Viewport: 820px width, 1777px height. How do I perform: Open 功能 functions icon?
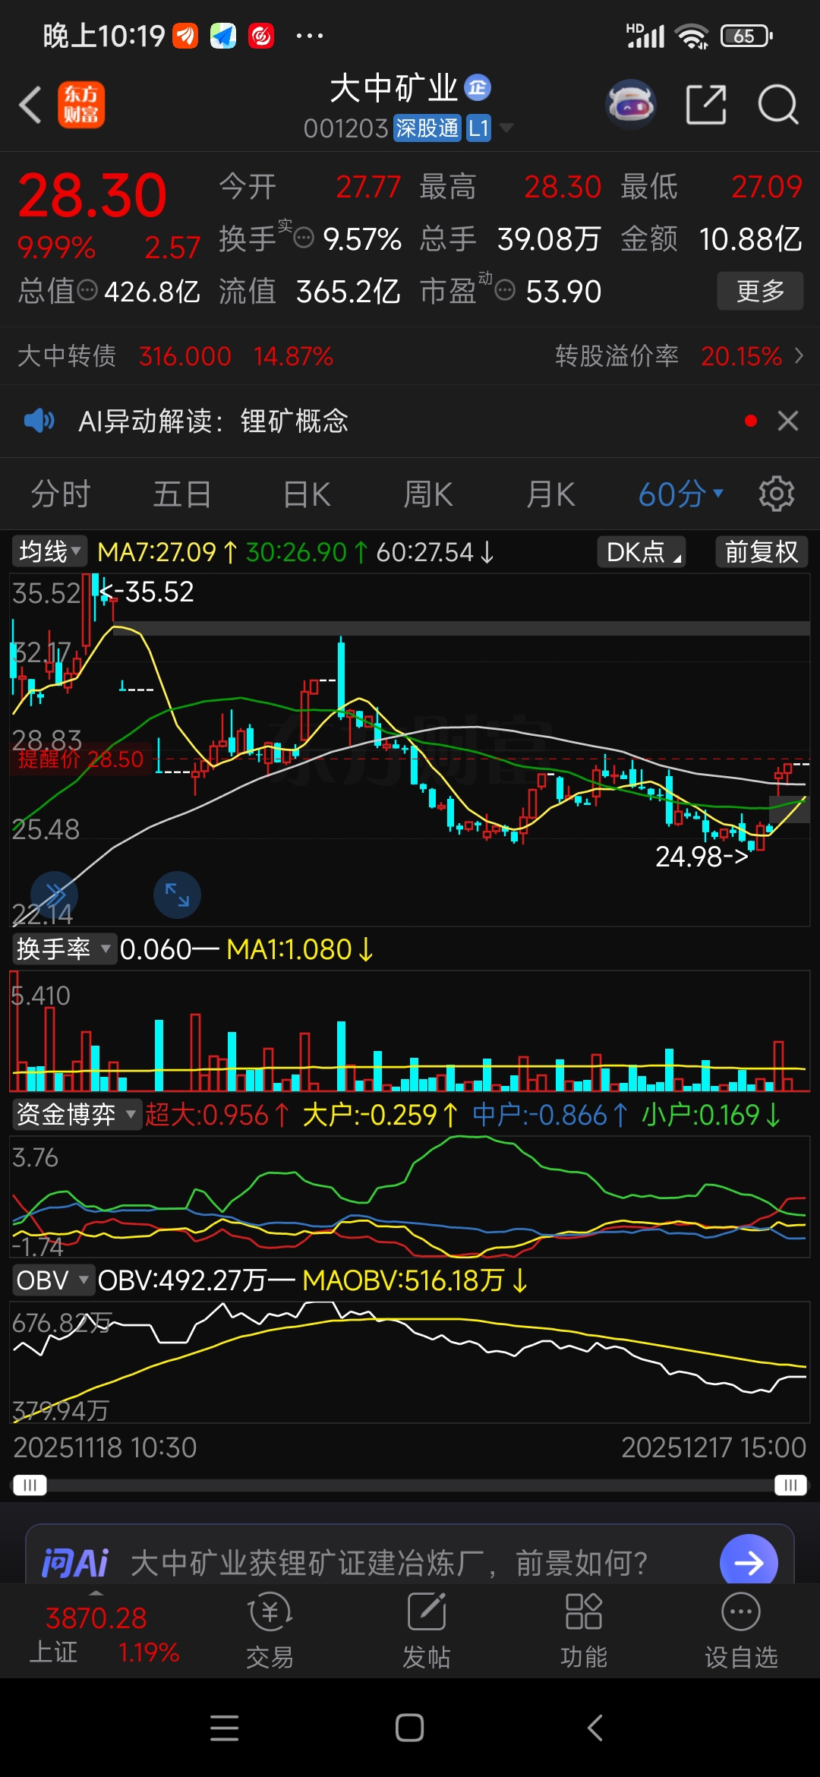pyautogui.click(x=584, y=1630)
